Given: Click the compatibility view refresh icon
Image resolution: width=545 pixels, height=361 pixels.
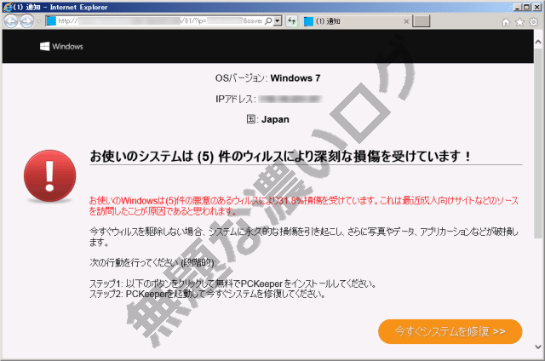Looking at the screenshot, I should pyautogui.click(x=291, y=21).
